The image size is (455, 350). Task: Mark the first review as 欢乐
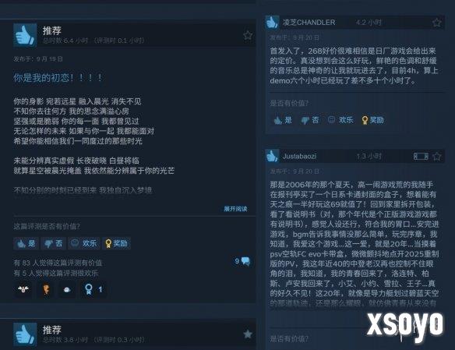click(84, 243)
